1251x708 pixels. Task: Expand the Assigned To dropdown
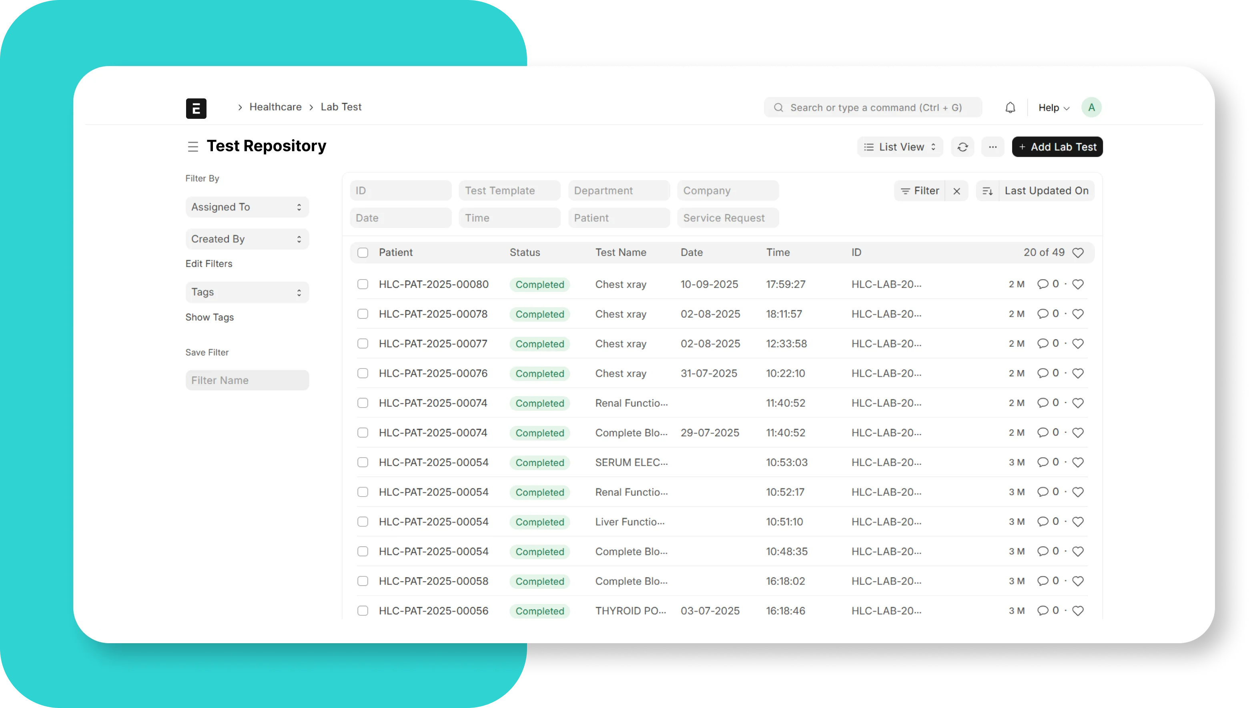pos(247,207)
